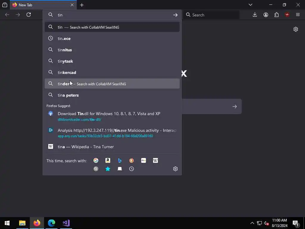The width and height of the screenshot is (305, 229).
Task: Open the Downloads panel
Action: pyautogui.click(x=255, y=15)
